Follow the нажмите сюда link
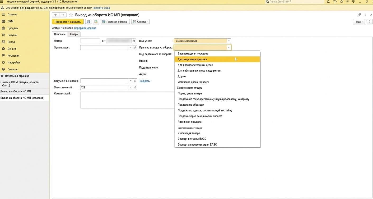The width and height of the screenshot is (373, 199). 101,8
